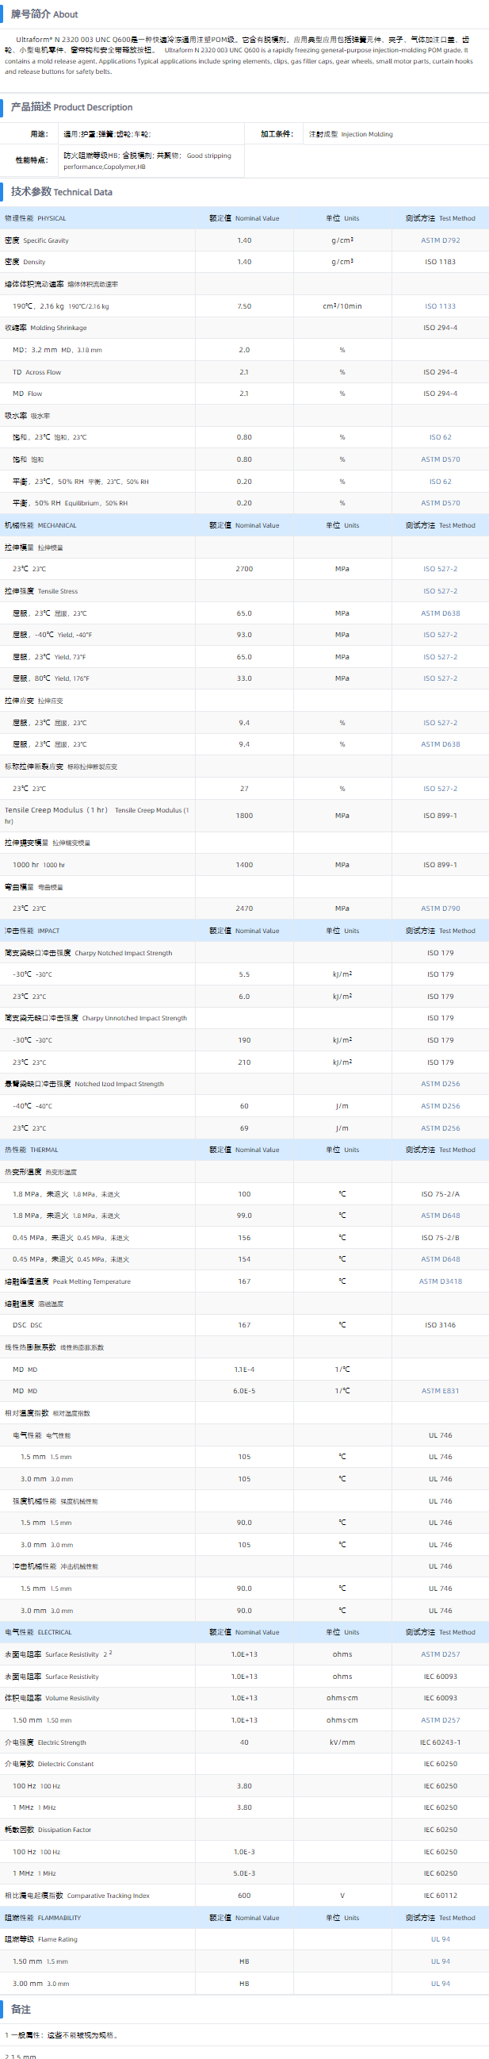Select the kV/mm unit text

click(x=342, y=1742)
